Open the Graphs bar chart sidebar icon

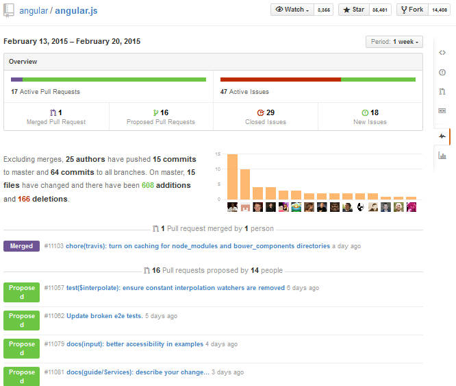pyautogui.click(x=442, y=156)
